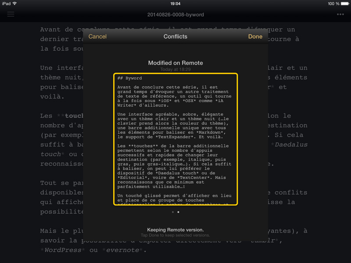Tap the "Modified on Remote" heading

(x=175, y=63)
